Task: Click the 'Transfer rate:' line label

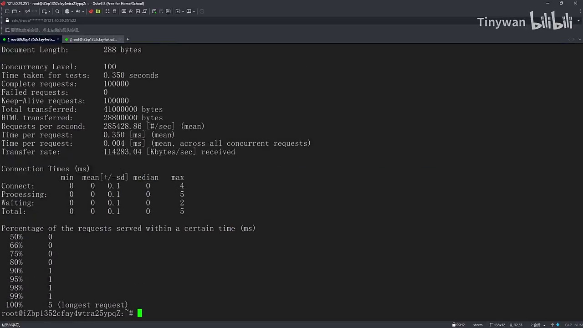Action: click(x=31, y=152)
